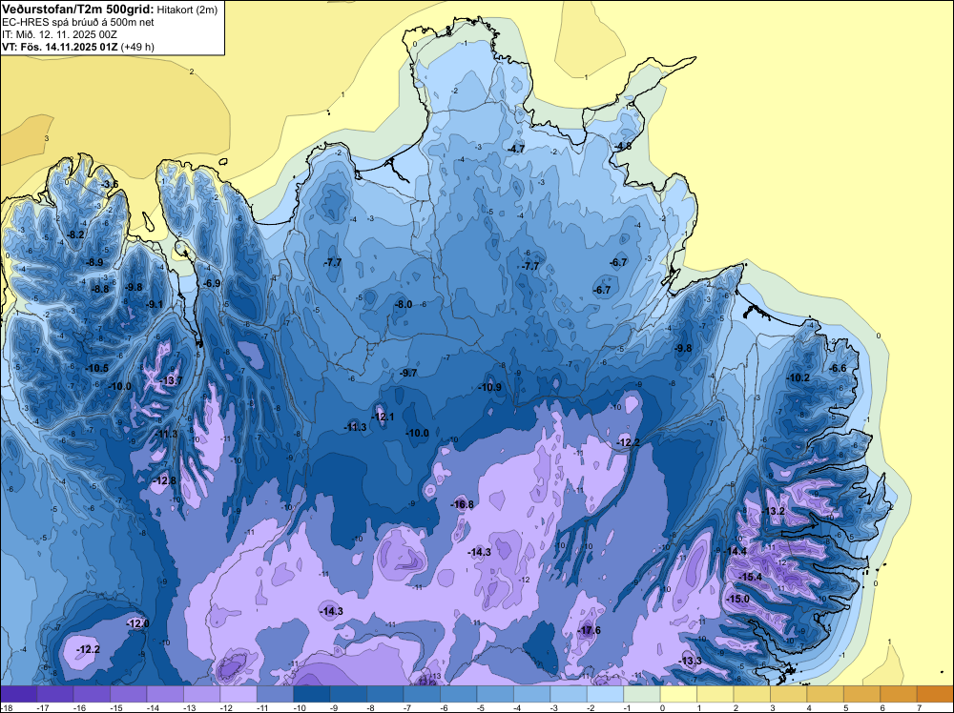Select the legend swatch between -15 and -14
This screenshot has height=713, width=954.
[129, 694]
